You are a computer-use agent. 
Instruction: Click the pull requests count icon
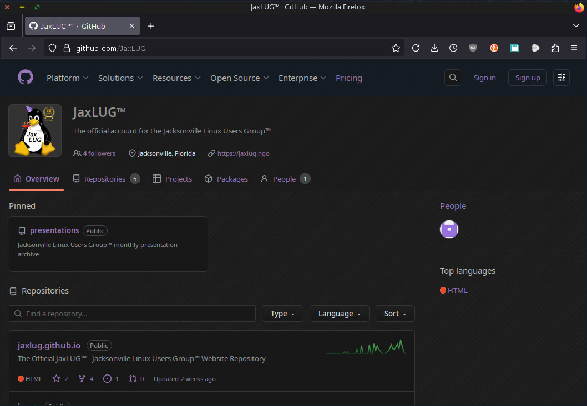pos(136,379)
